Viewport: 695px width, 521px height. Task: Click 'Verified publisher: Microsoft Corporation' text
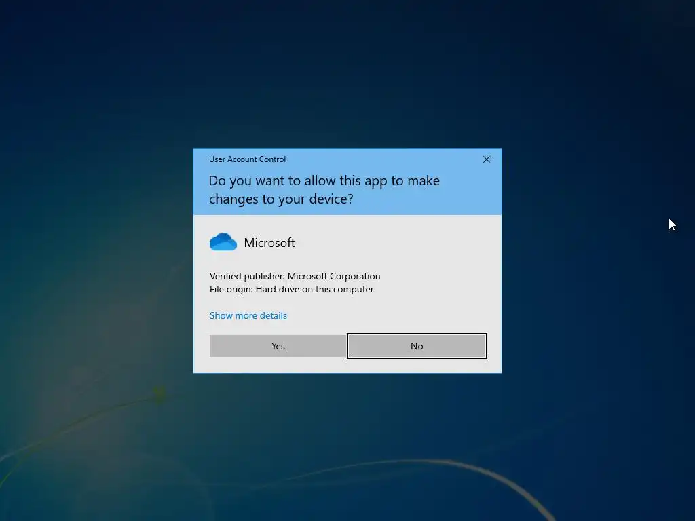click(x=295, y=276)
